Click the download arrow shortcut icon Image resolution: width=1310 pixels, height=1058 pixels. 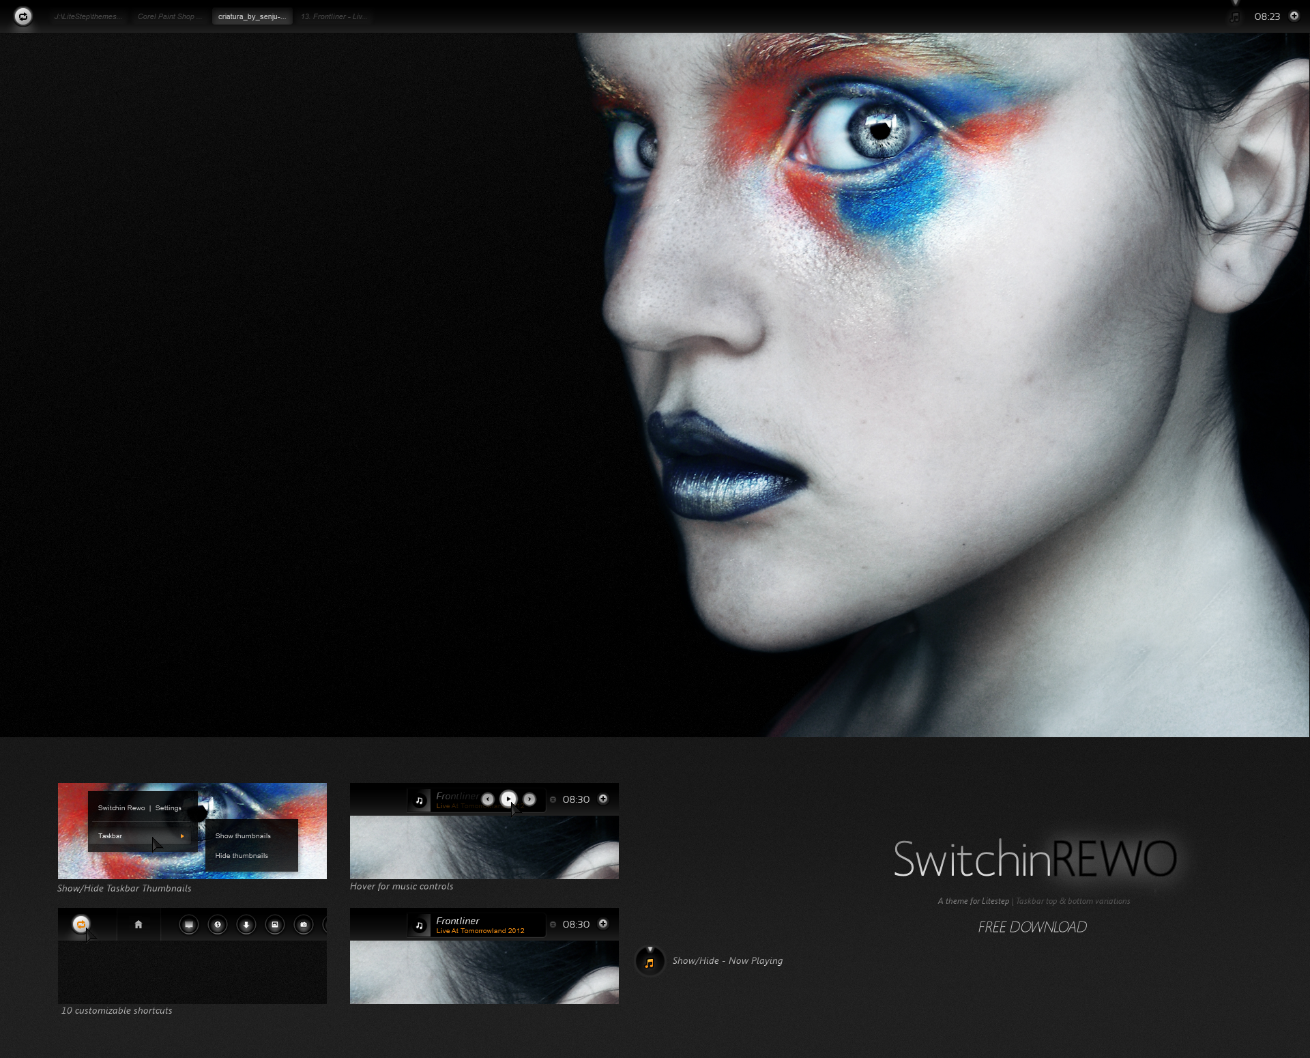(246, 925)
